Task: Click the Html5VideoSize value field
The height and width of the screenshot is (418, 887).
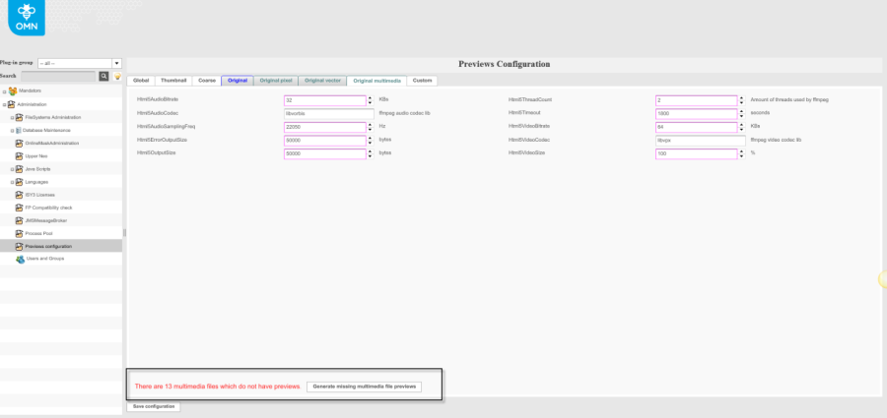Action: coord(697,153)
